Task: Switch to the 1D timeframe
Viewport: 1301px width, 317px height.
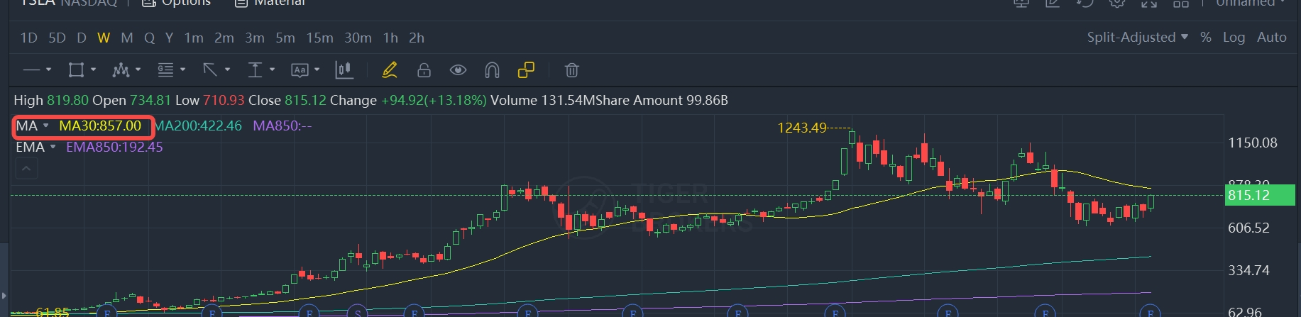Action: click(x=28, y=38)
